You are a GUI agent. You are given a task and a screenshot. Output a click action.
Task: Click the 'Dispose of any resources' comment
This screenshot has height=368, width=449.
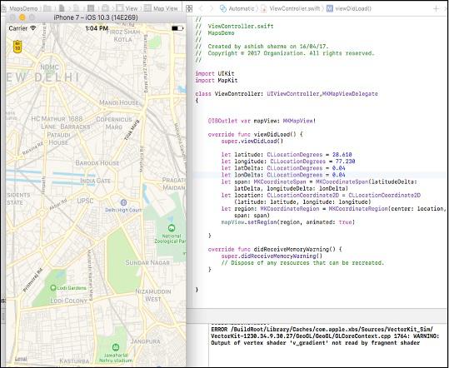[x=302, y=263]
